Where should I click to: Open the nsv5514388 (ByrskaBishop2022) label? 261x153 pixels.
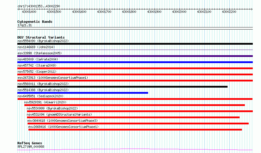coord(43,90)
